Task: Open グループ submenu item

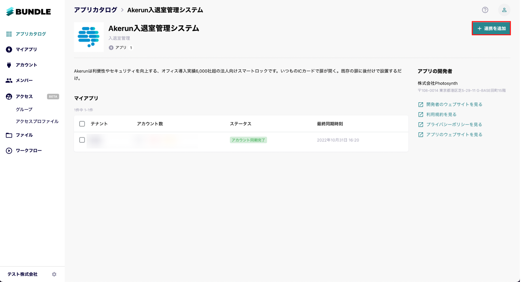Action: click(24, 109)
